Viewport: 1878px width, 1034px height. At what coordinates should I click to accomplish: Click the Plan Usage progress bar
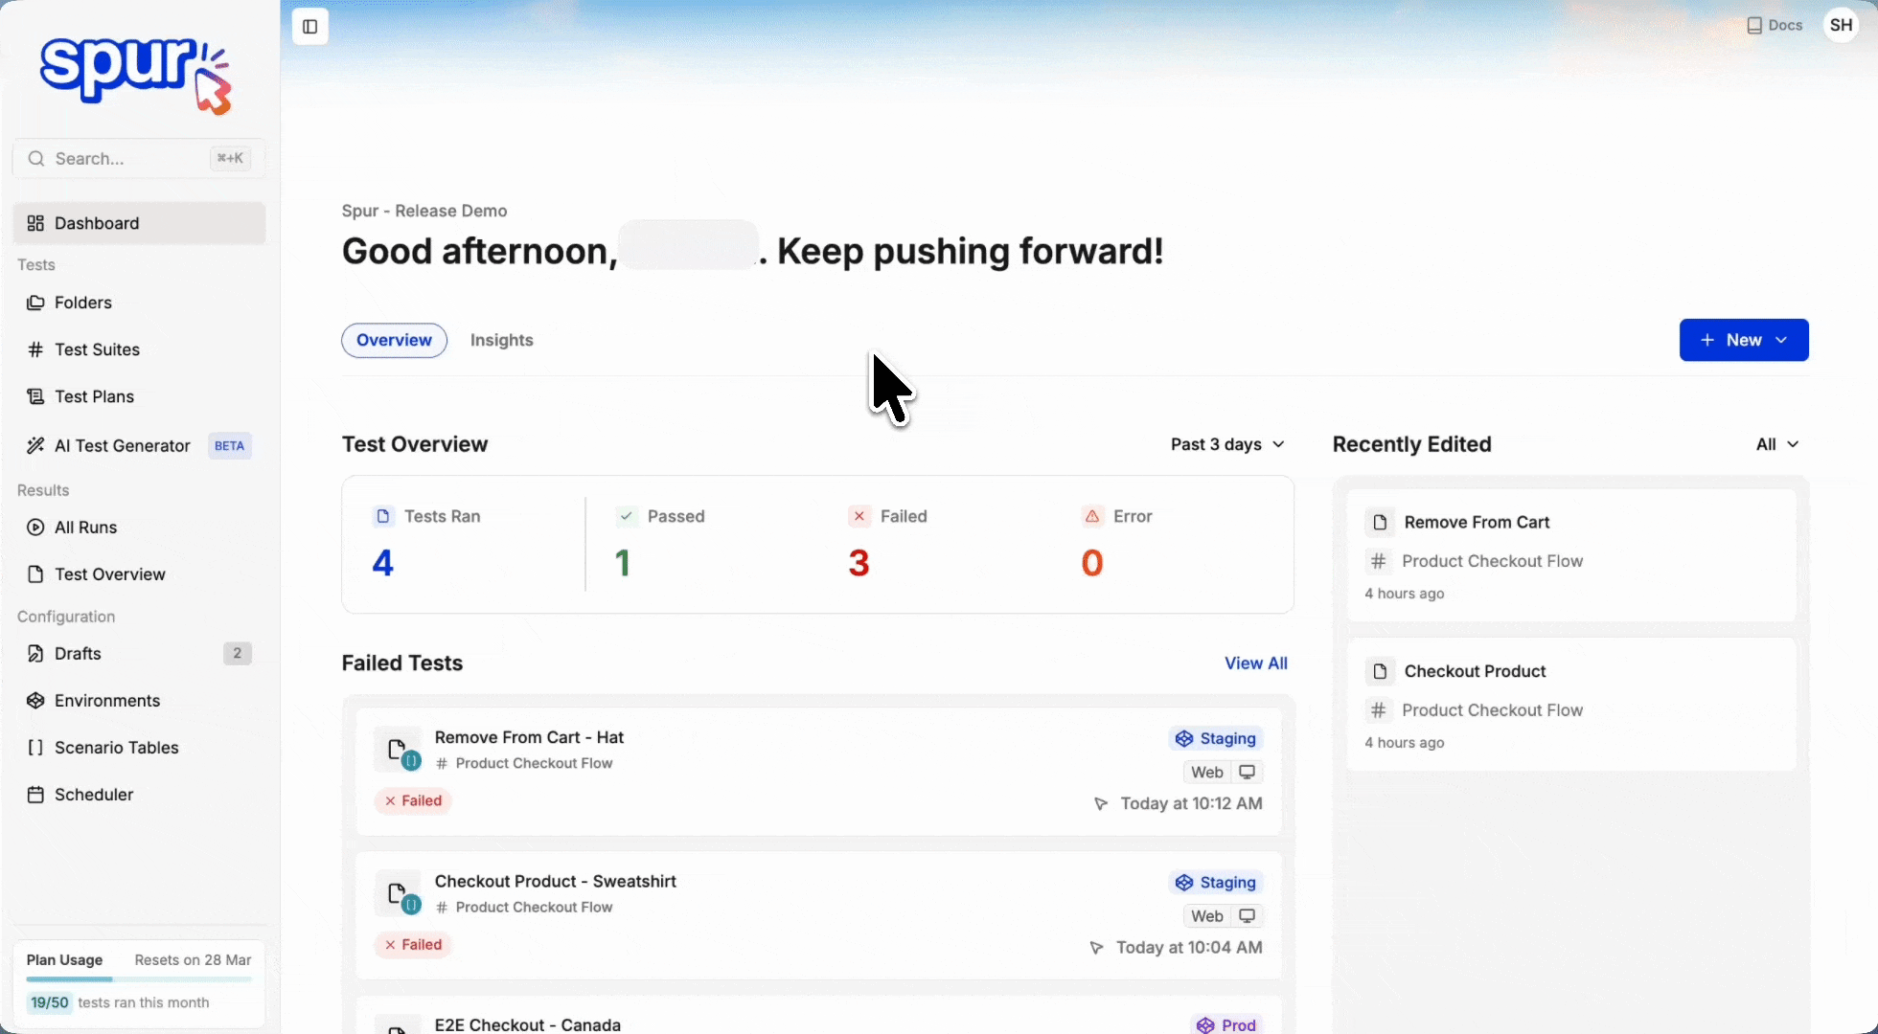point(139,979)
